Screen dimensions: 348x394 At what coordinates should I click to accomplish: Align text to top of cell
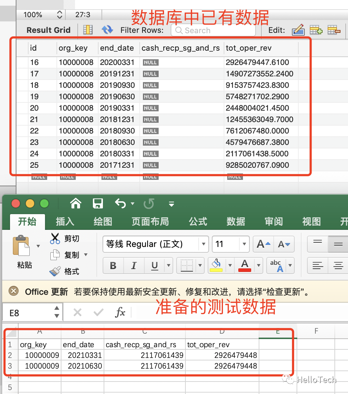point(318,244)
